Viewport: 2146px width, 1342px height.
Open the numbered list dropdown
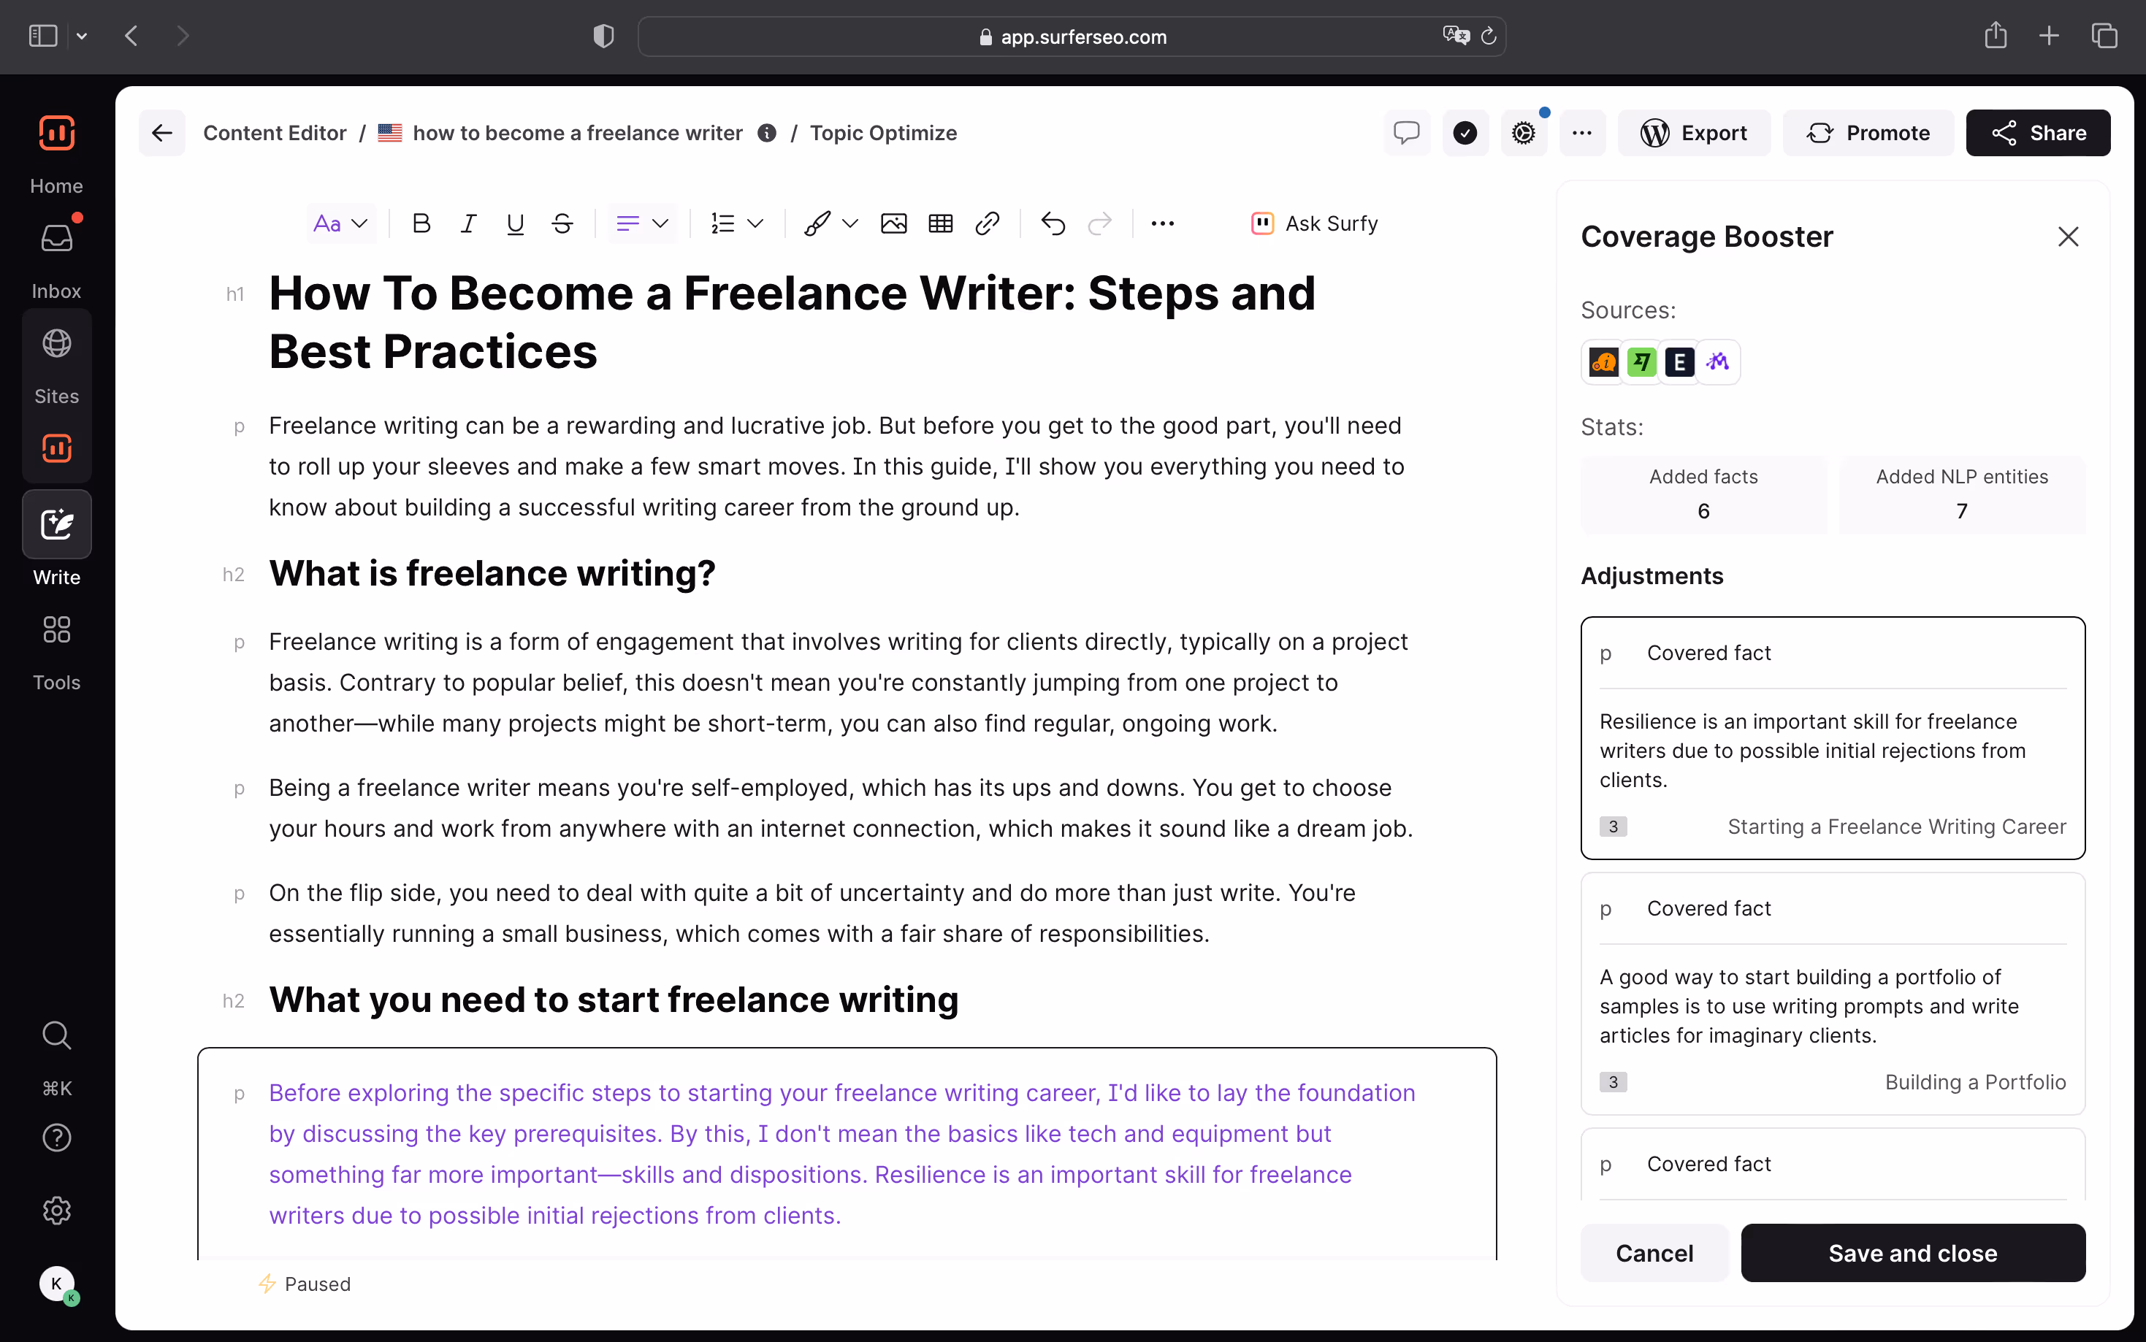click(737, 223)
